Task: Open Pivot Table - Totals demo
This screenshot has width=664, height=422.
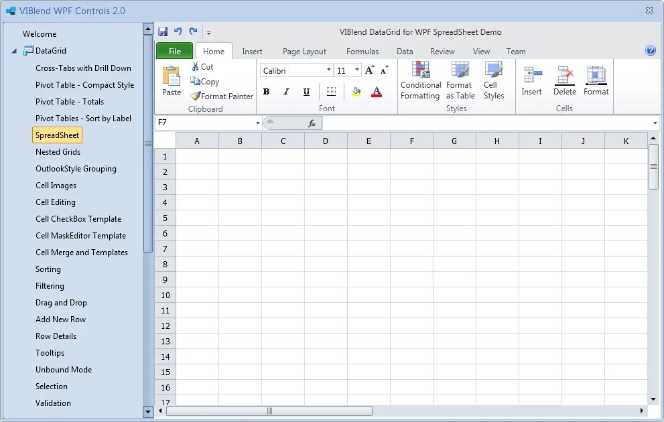Action: pyautogui.click(x=70, y=102)
